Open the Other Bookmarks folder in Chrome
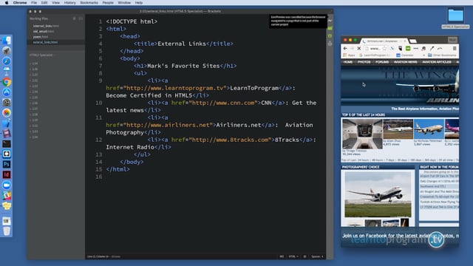 pyautogui.click(x=443, y=55)
